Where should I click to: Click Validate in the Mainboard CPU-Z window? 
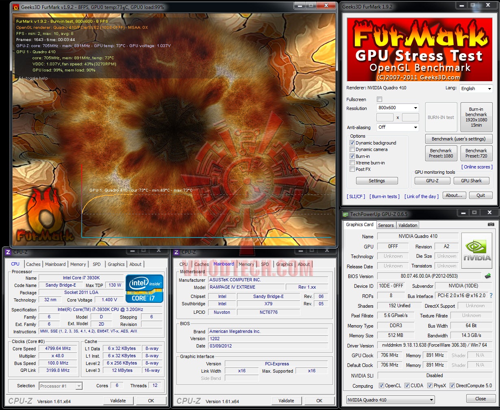[x=286, y=401]
